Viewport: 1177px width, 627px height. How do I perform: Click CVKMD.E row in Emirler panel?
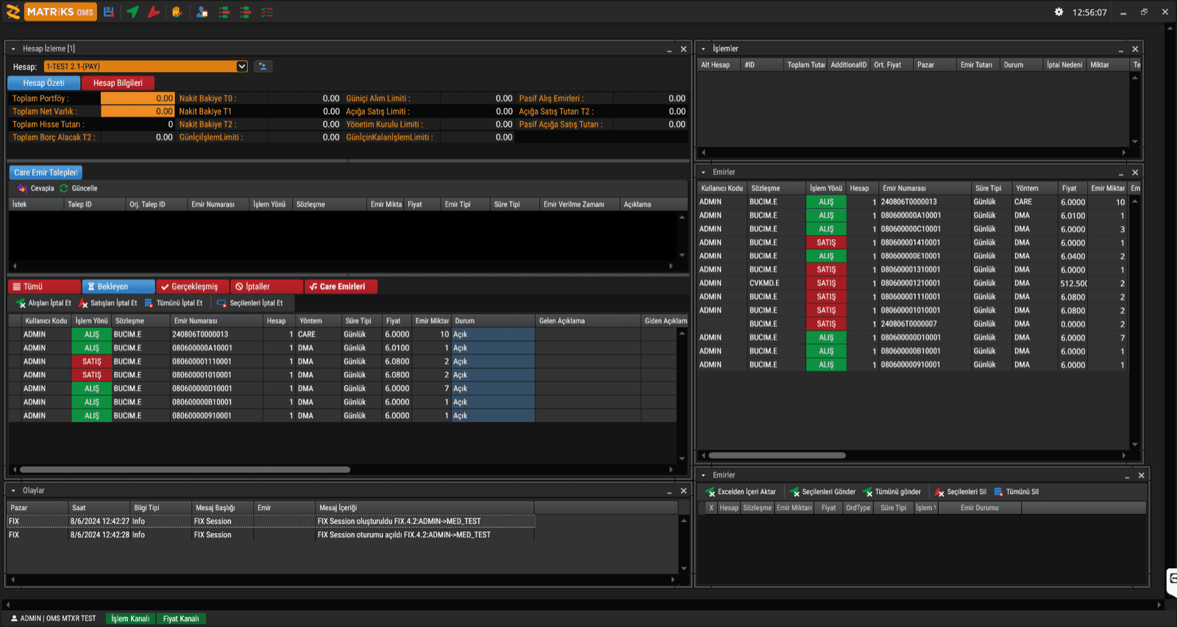coord(912,283)
